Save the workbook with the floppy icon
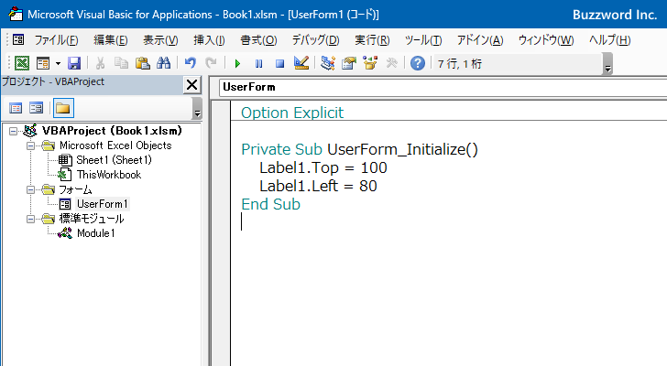The width and height of the screenshot is (667, 366). [x=74, y=63]
